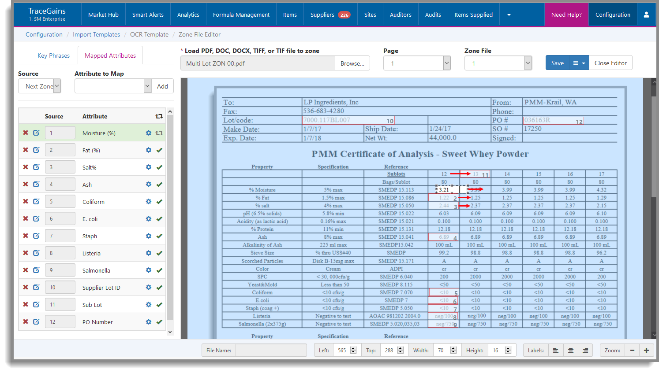Expand the more navigation items caret
Viewport: 659px width, 373px height.
509,15
